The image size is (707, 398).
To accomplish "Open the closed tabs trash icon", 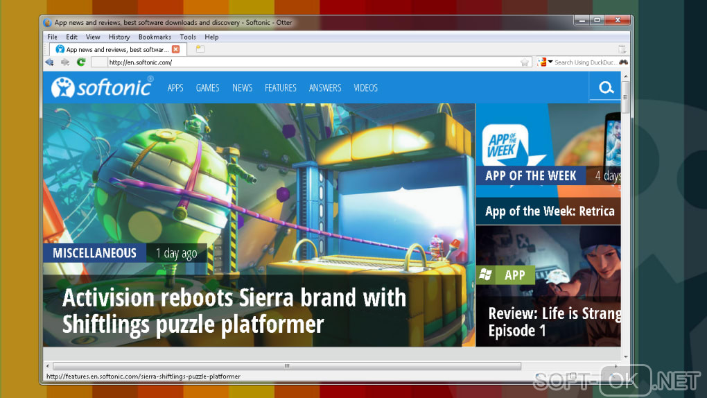I will pos(622,49).
